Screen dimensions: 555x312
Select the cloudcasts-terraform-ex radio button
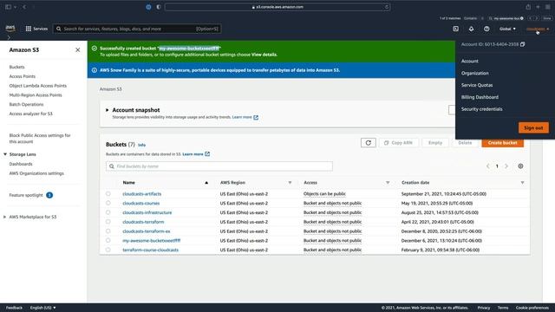coord(108,231)
